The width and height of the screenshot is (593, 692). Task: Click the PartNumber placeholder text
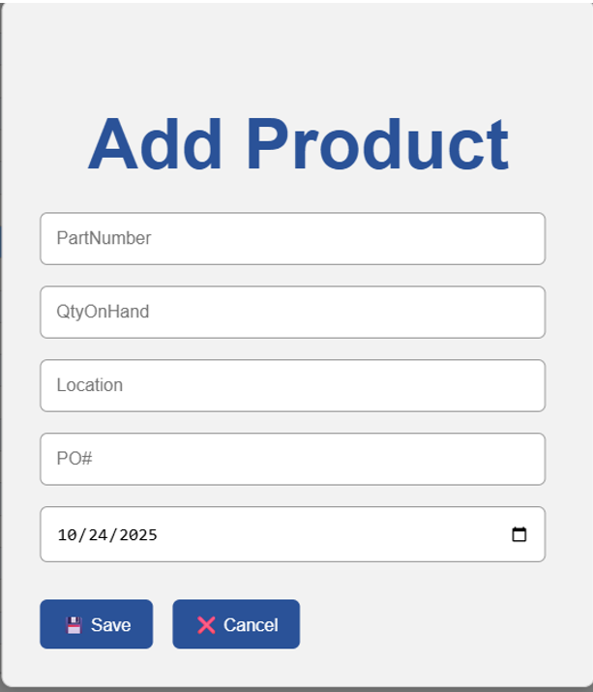104,238
